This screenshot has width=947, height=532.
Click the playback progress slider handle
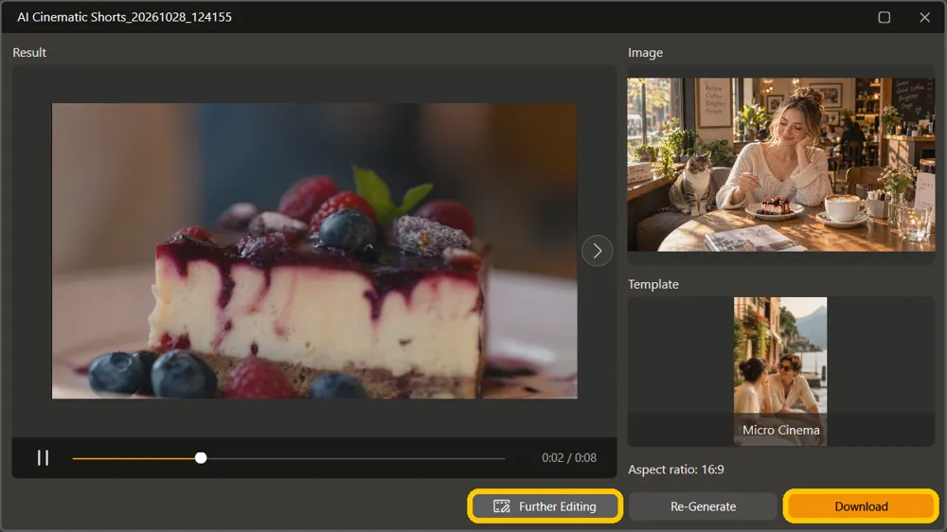[x=201, y=458]
